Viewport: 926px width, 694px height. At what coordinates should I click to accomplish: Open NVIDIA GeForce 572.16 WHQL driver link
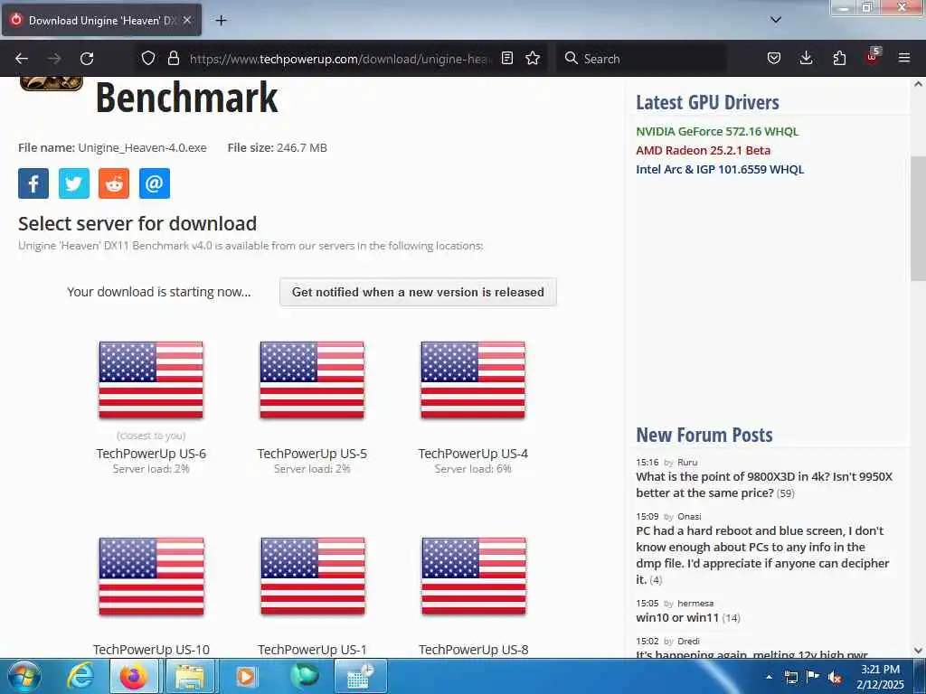click(717, 131)
